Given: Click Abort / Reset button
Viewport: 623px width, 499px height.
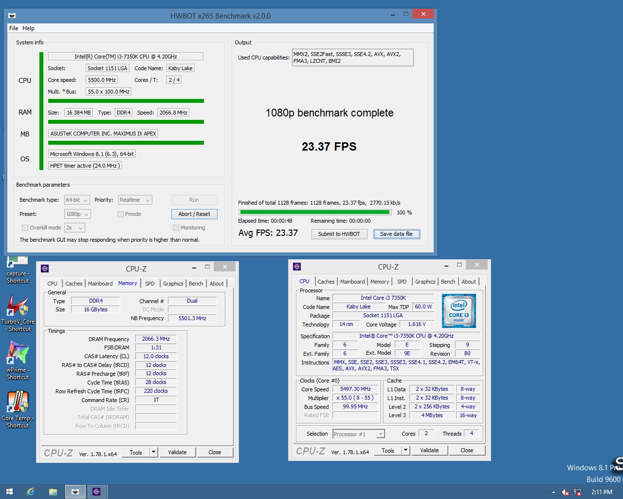Looking at the screenshot, I should [194, 214].
